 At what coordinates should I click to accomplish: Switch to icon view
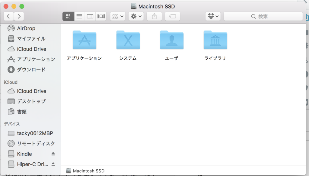pyautogui.click(x=68, y=16)
